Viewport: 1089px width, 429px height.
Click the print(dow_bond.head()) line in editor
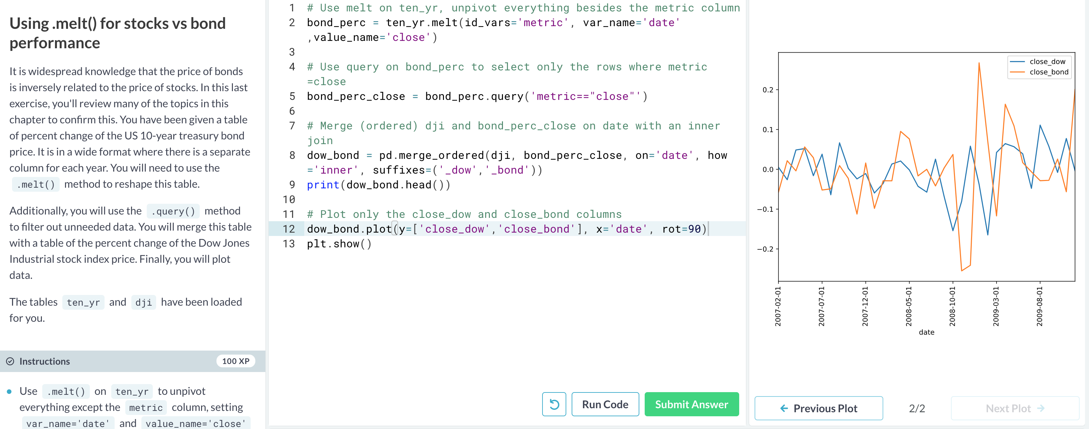point(378,185)
